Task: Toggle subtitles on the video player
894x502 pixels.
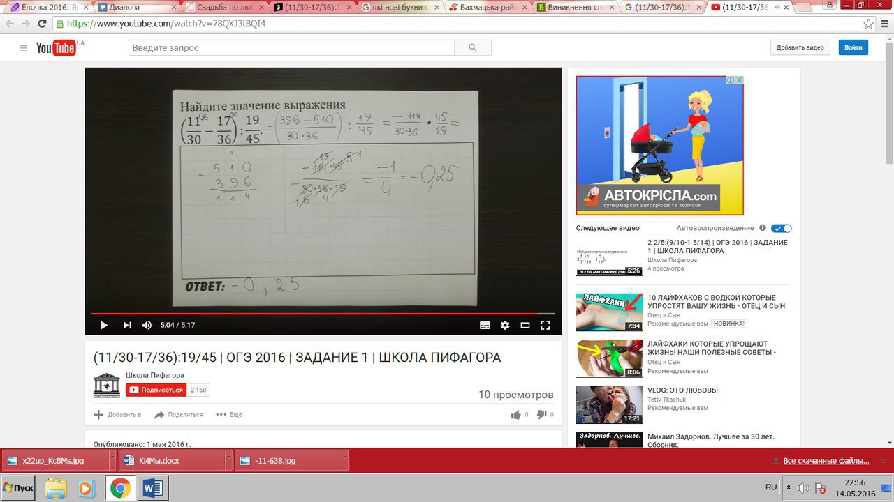Action: tap(485, 325)
